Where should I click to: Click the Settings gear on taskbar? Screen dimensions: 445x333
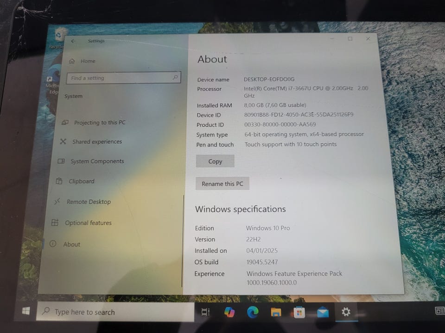pyautogui.click(x=346, y=312)
